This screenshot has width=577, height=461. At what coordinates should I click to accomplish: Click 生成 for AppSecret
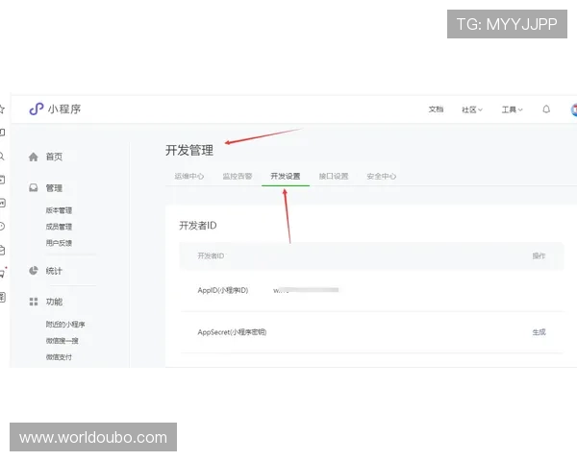pyautogui.click(x=539, y=332)
